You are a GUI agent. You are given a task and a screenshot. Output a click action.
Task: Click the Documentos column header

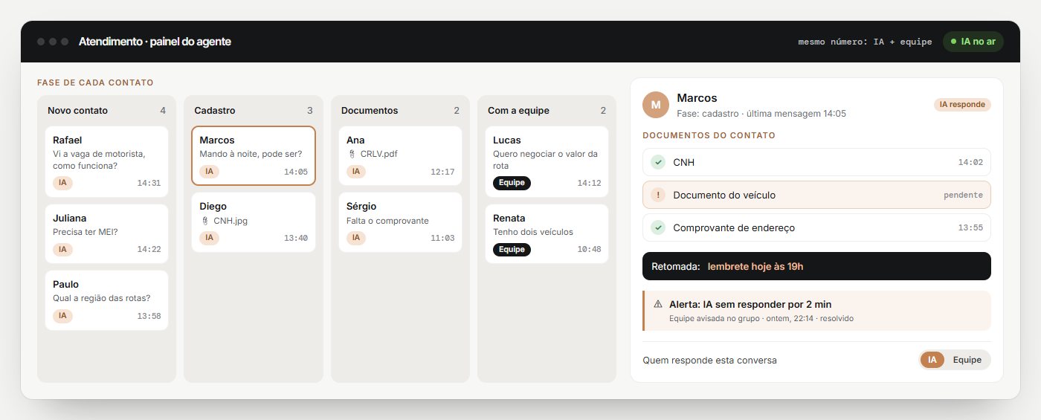(370, 111)
